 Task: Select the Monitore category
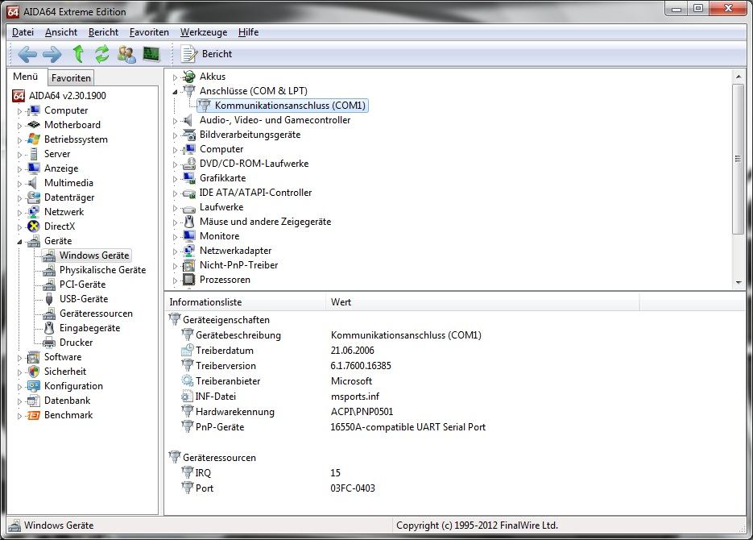(220, 236)
